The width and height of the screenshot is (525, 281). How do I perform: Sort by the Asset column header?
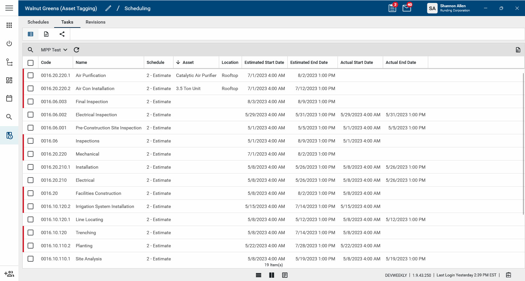click(188, 63)
